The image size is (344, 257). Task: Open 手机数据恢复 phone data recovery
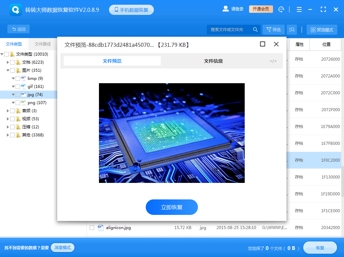click(x=132, y=9)
